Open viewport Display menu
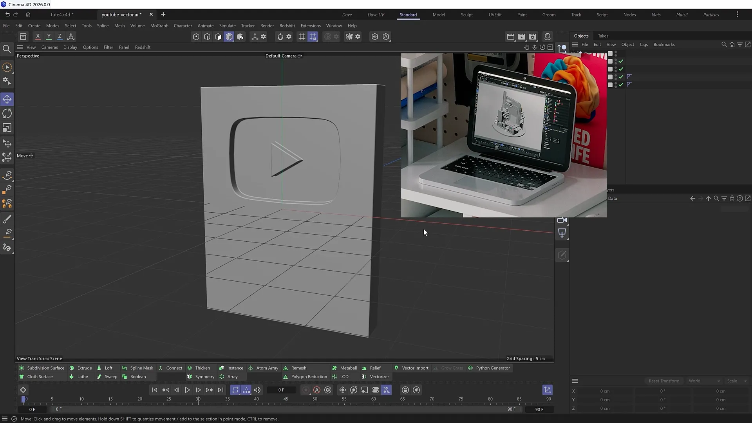 [x=70, y=47]
